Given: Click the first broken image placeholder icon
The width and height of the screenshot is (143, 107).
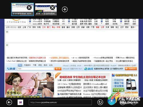Looking at the screenshot, I should 7,32.
